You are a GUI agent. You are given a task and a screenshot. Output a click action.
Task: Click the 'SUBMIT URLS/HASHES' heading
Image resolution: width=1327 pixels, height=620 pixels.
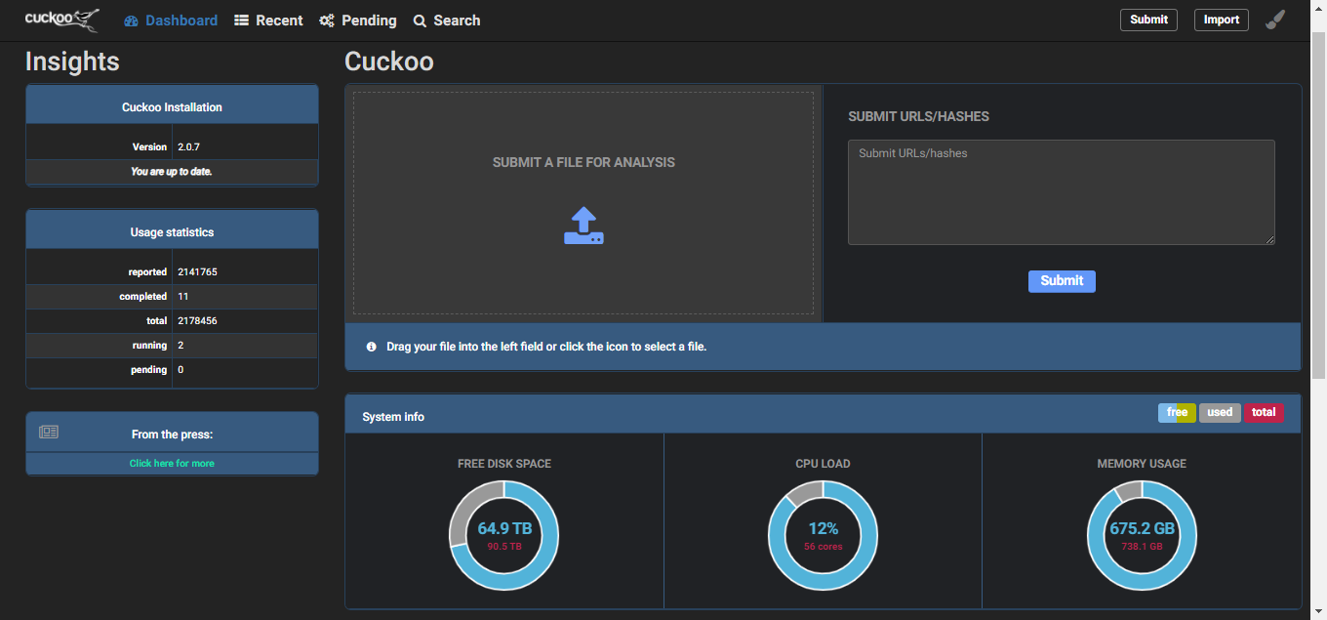tap(918, 116)
